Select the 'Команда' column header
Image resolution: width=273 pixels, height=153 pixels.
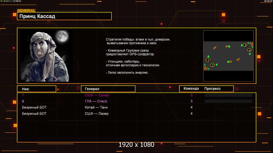pyautogui.click(x=191, y=88)
